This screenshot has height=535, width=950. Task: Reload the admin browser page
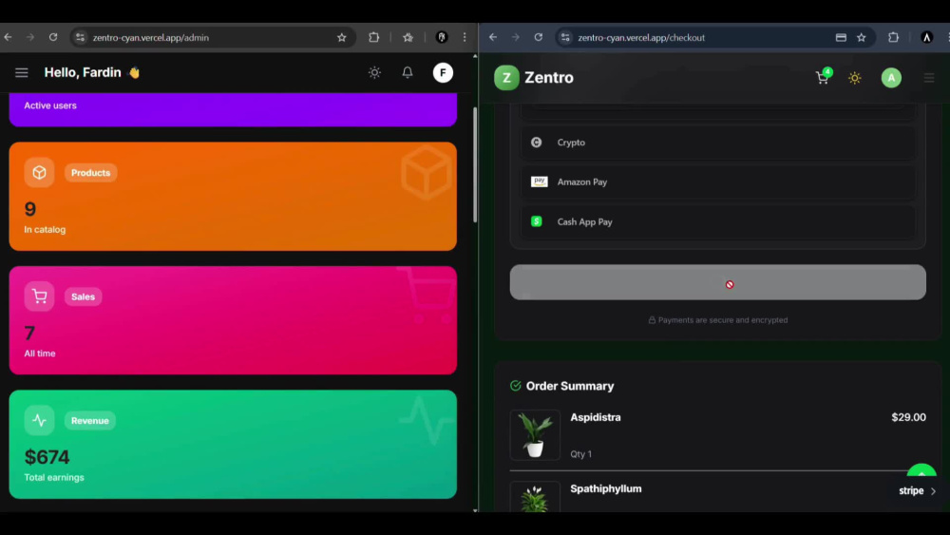pyautogui.click(x=53, y=38)
